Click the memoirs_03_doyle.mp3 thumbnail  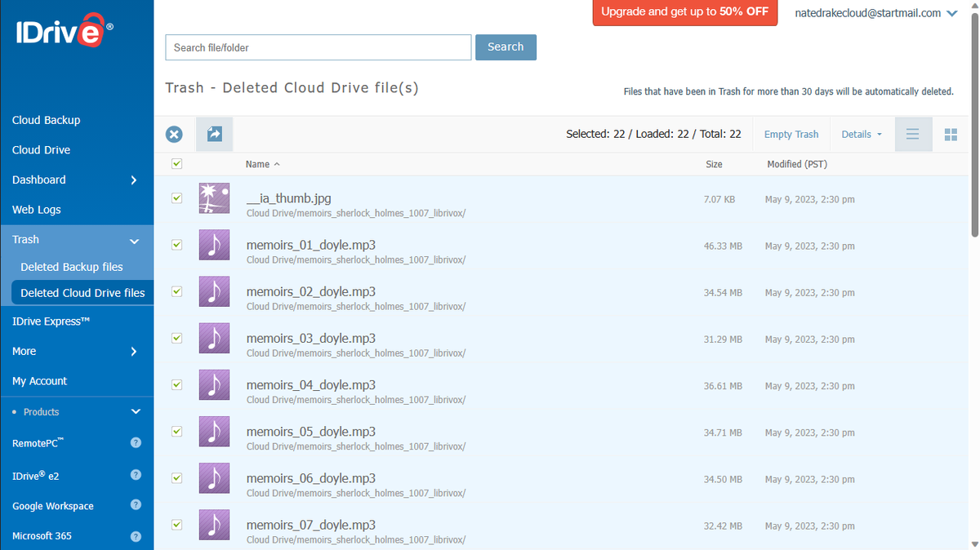coord(214,338)
